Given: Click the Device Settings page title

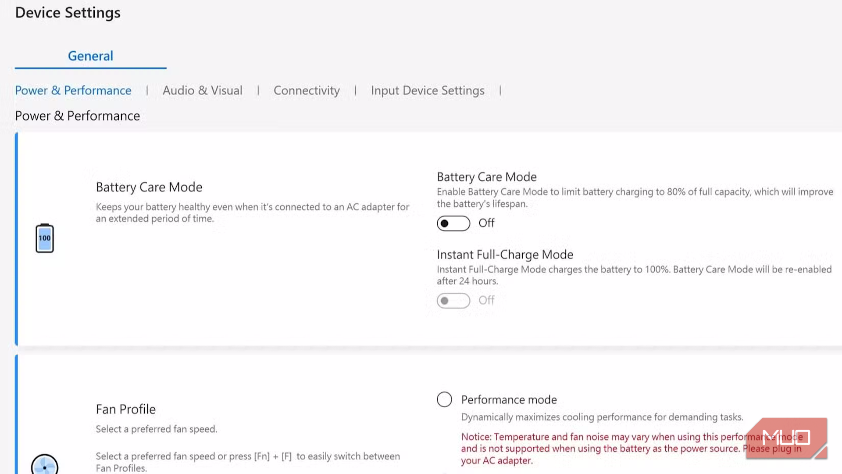Looking at the screenshot, I should 68,13.
